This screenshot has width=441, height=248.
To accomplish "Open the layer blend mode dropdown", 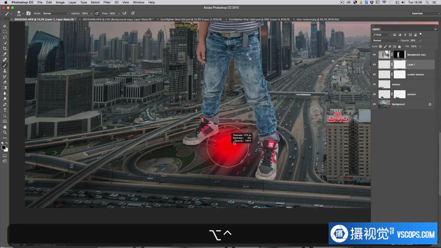I will click(x=386, y=40).
